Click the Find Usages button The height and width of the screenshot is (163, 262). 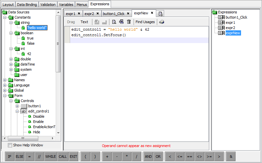tap(145, 22)
